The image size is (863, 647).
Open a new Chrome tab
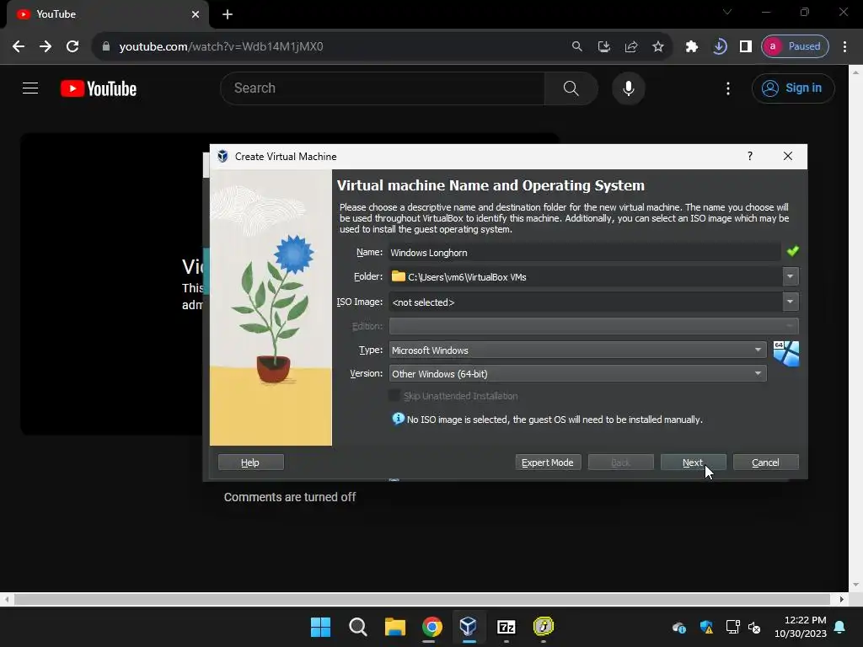pyautogui.click(x=228, y=14)
